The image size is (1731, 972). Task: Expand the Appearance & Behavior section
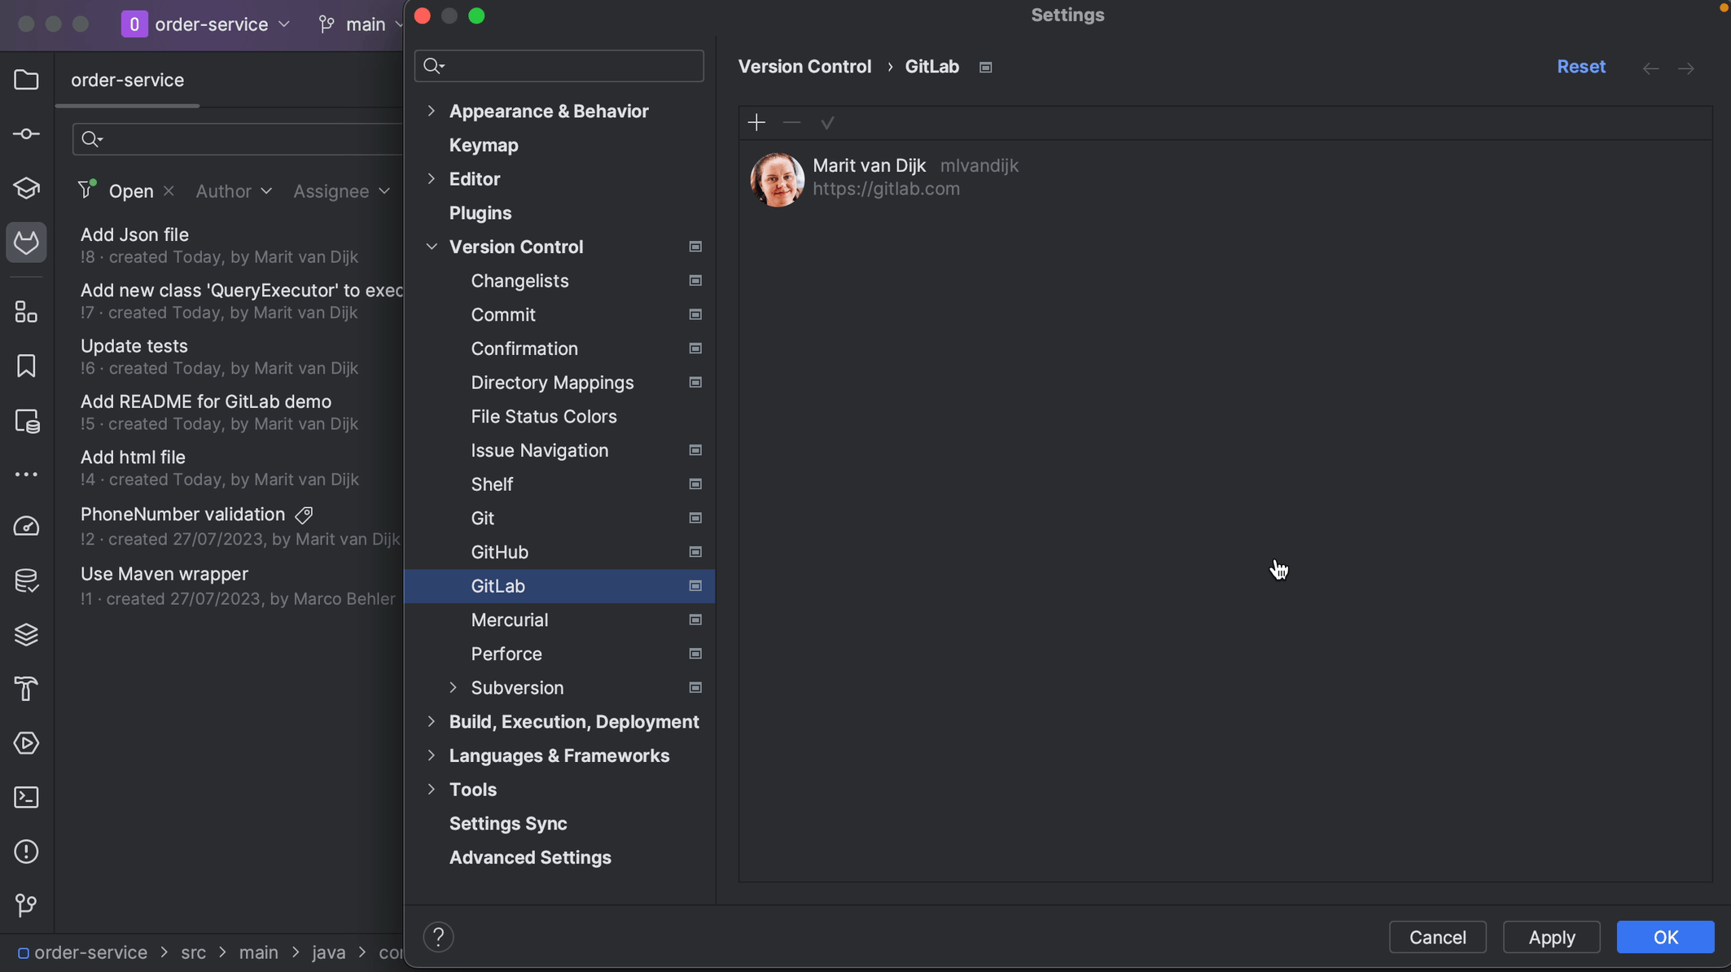tap(432, 111)
